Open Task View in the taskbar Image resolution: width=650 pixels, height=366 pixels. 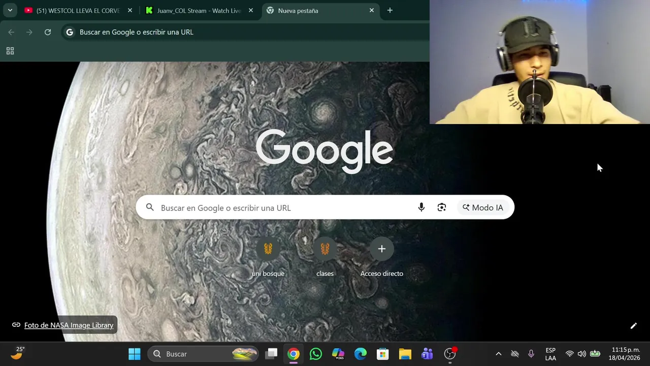click(x=272, y=354)
